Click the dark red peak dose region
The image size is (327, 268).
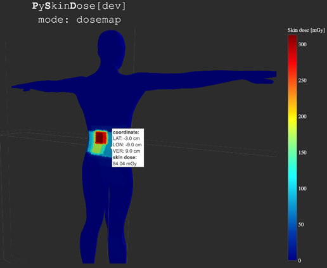[101, 137]
